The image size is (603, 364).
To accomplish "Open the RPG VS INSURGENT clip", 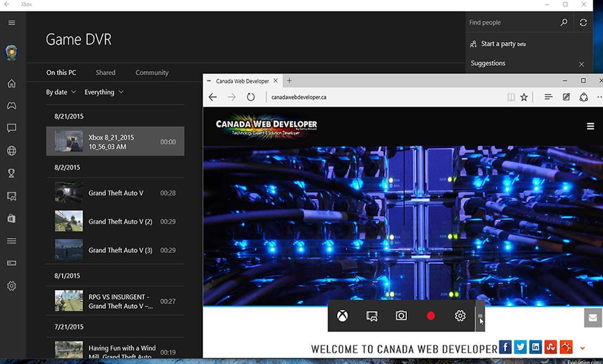I will click(115, 301).
